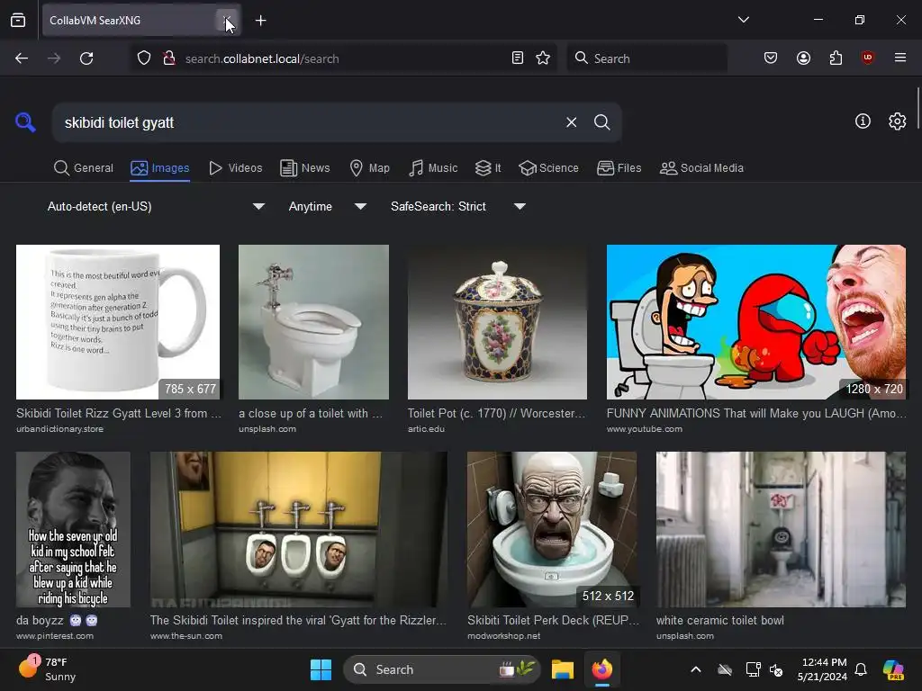Screen dimensions: 922x691
Task: Open the white mug image thumbnail
Action: [118, 322]
